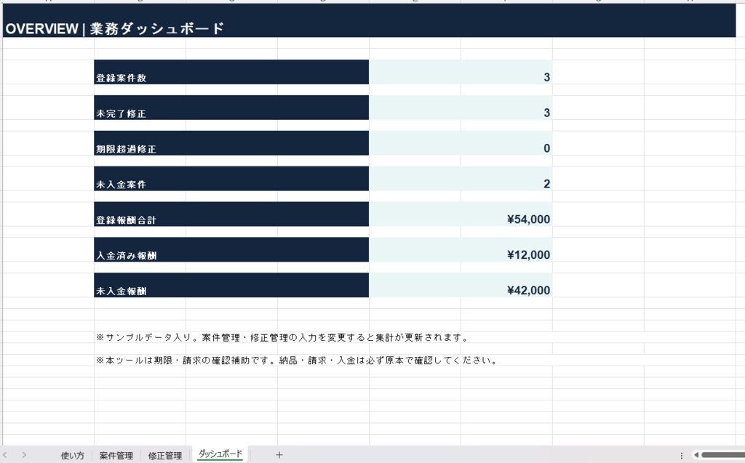Click the ¥12,000 value cell
Viewport: 745px width, 463px height.
click(461, 250)
